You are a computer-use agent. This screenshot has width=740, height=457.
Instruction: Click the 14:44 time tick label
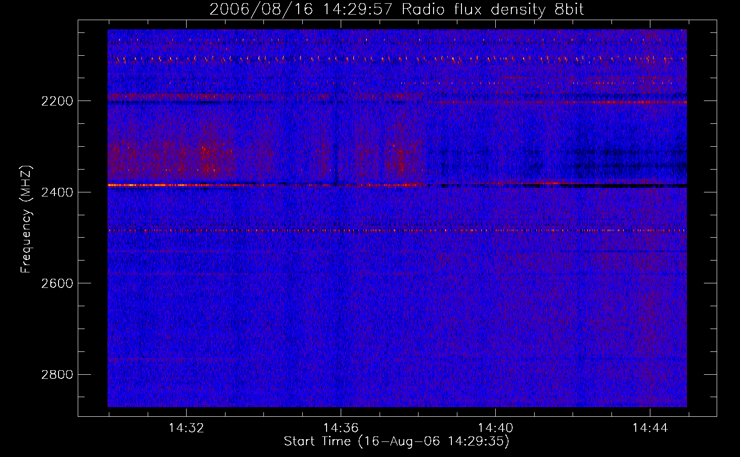[650, 428]
